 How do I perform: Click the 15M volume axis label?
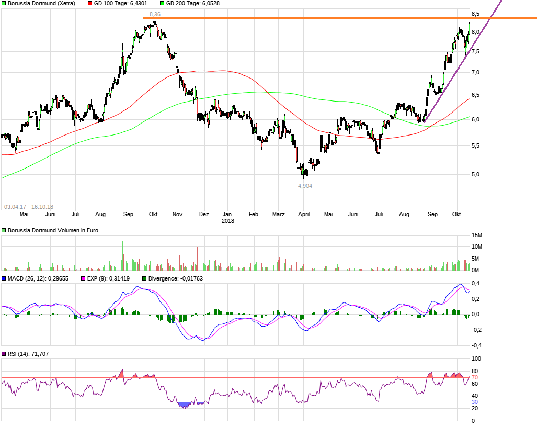(x=477, y=236)
